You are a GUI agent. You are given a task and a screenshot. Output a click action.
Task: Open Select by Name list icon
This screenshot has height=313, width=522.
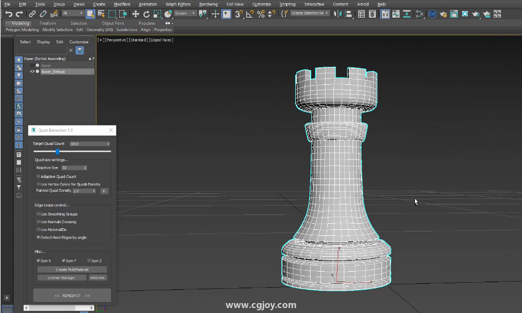click(x=101, y=14)
